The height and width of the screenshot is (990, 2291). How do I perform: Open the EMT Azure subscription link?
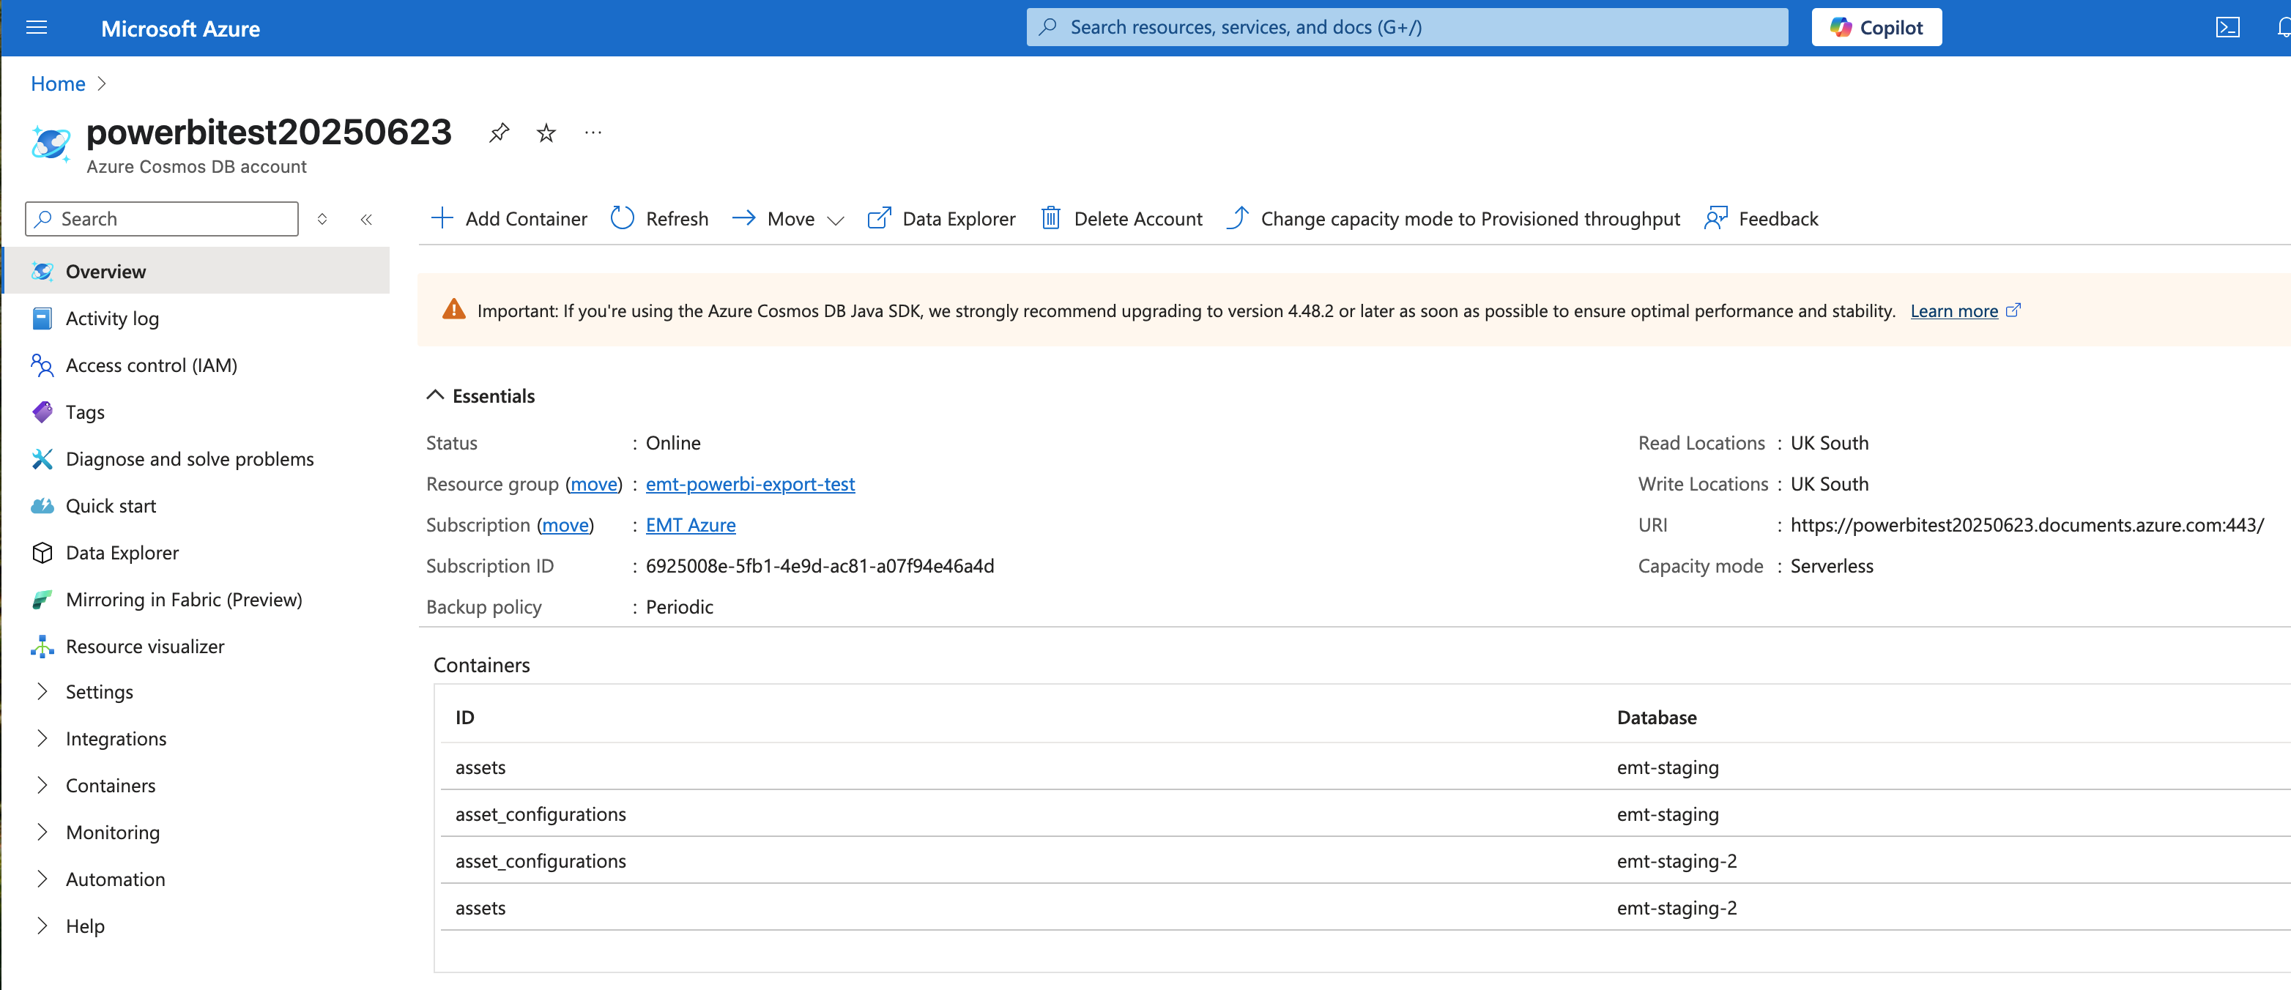690,525
